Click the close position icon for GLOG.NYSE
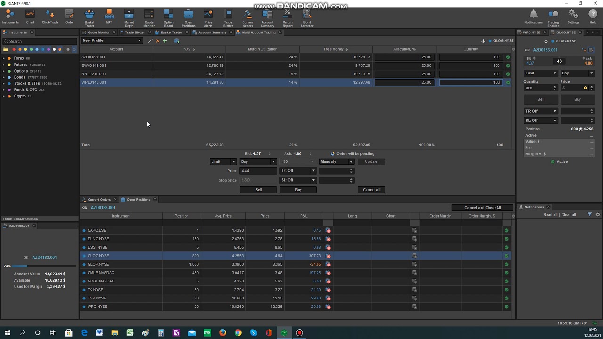The height and width of the screenshot is (339, 603). click(x=328, y=256)
